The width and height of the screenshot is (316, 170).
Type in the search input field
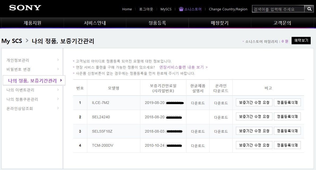click(278, 9)
